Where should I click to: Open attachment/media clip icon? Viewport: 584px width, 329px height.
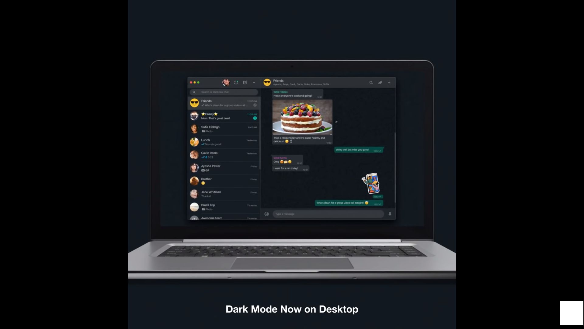point(380,82)
